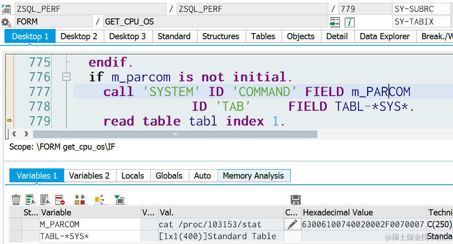Click the floppy disk save icon
The height and width of the screenshot is (244, 453).
pyautogui.click(x=296, y=199)
